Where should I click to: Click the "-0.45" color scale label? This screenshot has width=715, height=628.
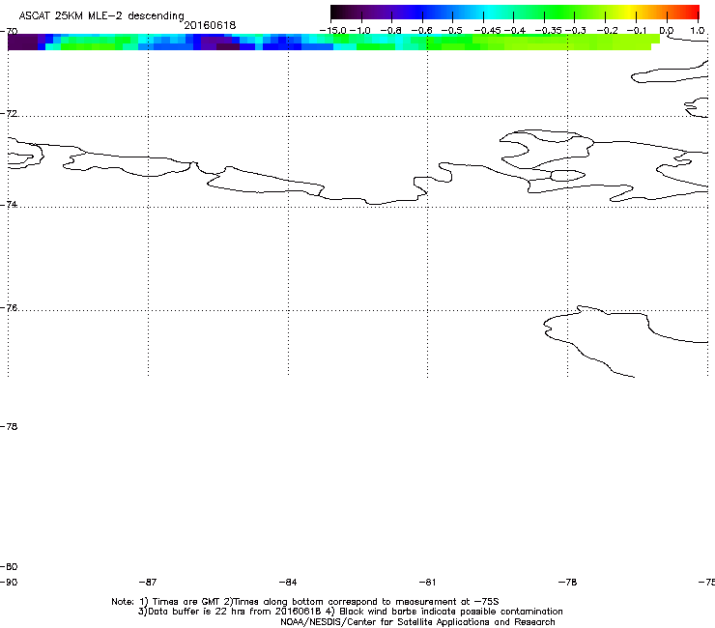point(487,31)
